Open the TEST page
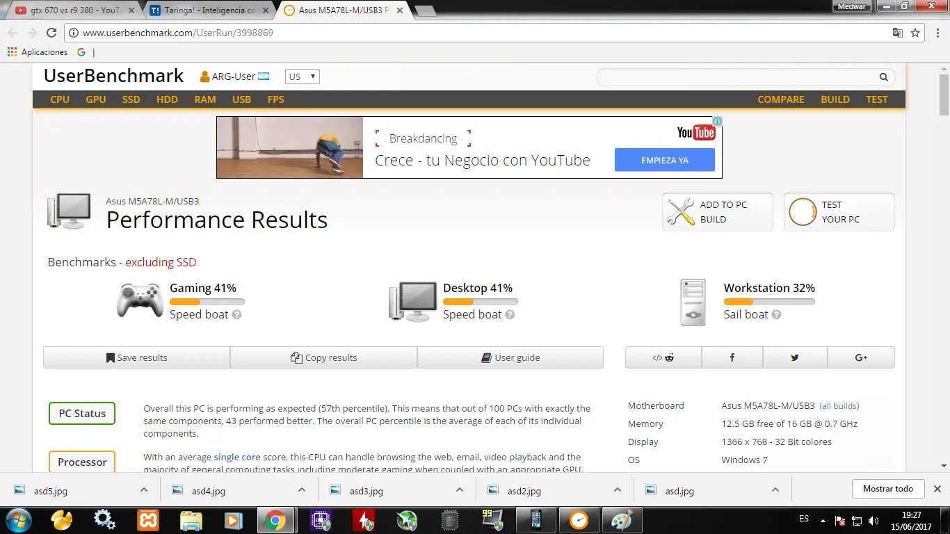Image resolution: width=950 pixels, height=534 pixels. (877, 99)
